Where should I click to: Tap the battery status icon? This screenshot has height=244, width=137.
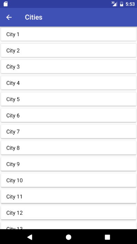click(122, 4)
